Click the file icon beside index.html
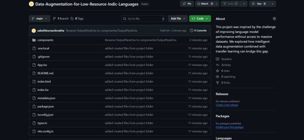Viewport: 304px width, 140px height. click(x=34, y=82)
